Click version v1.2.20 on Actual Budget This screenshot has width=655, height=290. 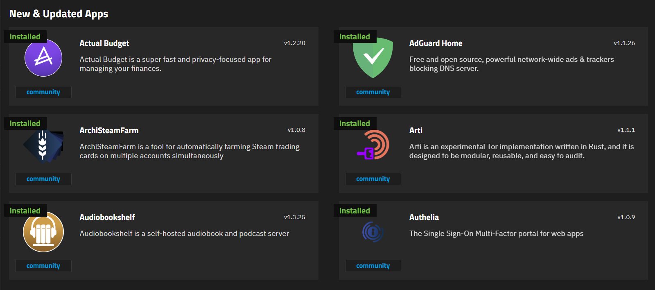pos(295,43)
